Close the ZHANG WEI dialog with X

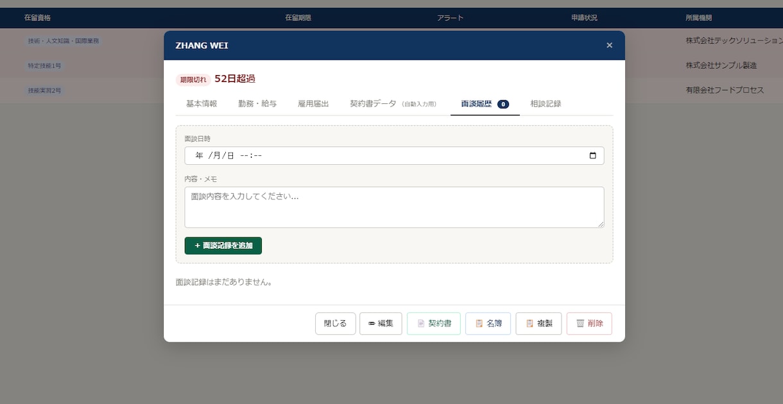(x=609, y=46)
